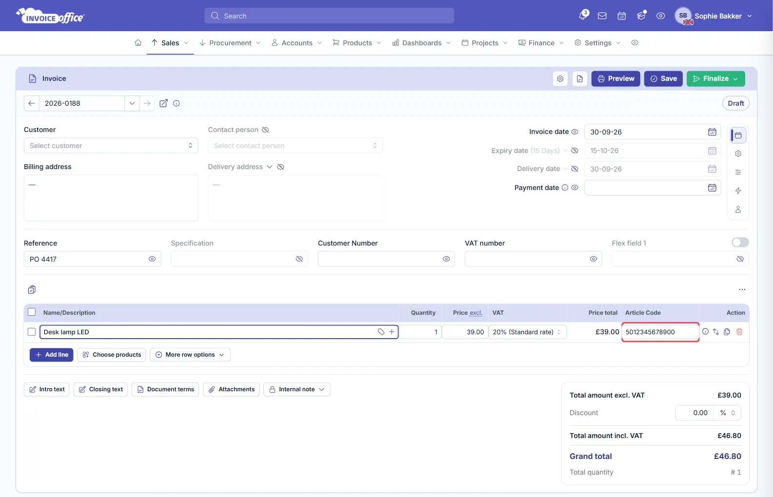This screenshot has height=497, width=773.
Task: Click the tag icon in description field
Action: pos(381,332)
